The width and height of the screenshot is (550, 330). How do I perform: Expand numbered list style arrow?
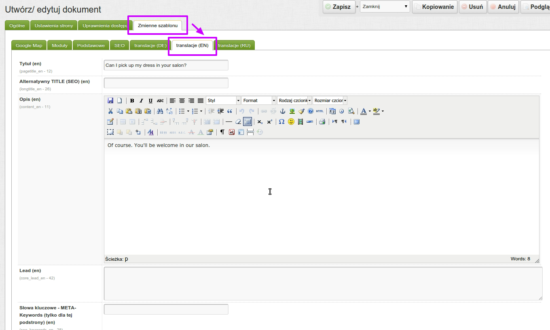201,111
